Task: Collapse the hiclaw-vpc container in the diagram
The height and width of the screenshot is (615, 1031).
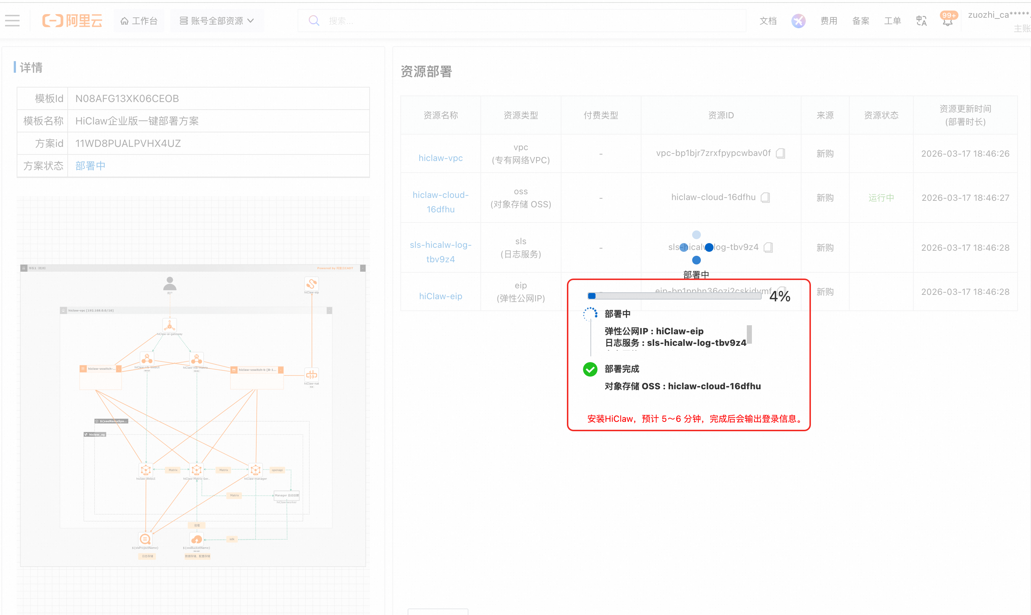Action: (x=329, y=310)
